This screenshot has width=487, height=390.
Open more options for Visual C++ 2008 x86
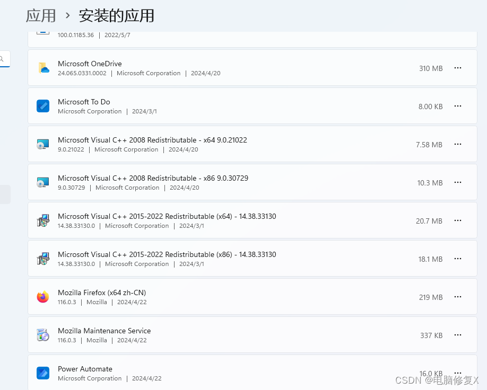tap(458, 182)
